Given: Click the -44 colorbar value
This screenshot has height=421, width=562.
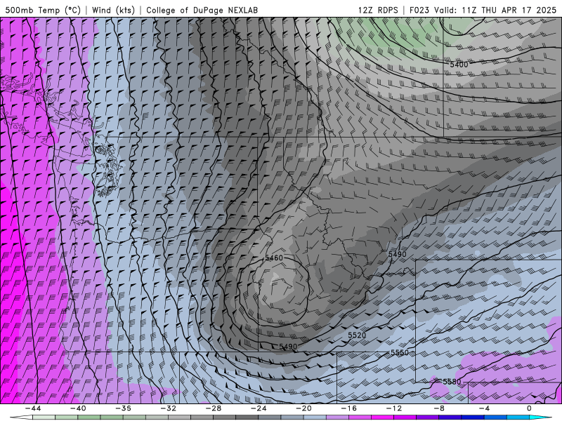Looking at the screenshot, I should [32, 408].
